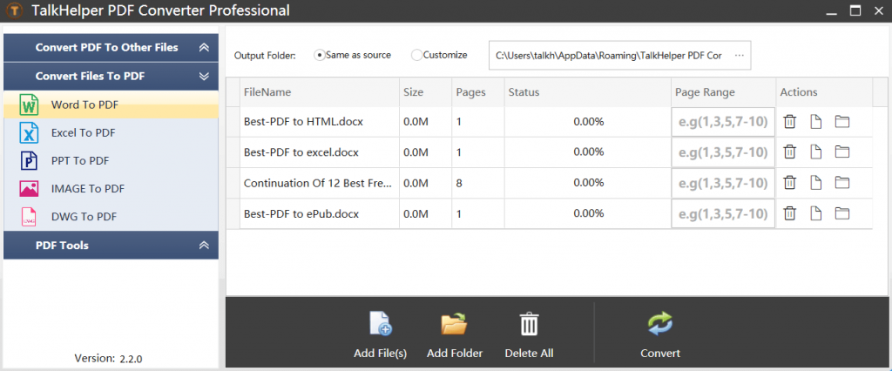Maximize the TalkHelper window
Viewport: 892px width, 371px height.
(855, 10)
